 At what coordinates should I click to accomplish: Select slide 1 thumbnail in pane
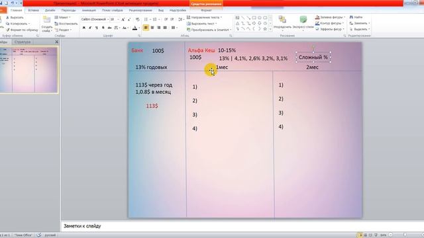coord(28,70)
